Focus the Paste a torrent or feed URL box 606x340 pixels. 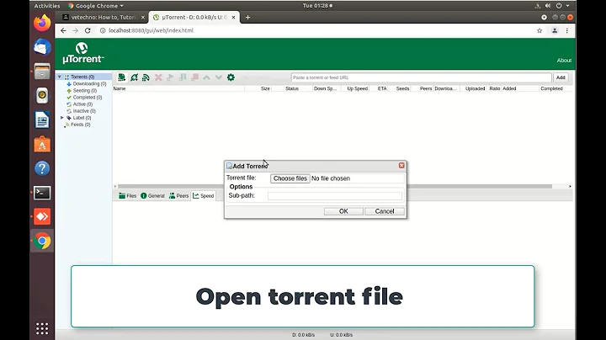(x=422, y=77)
